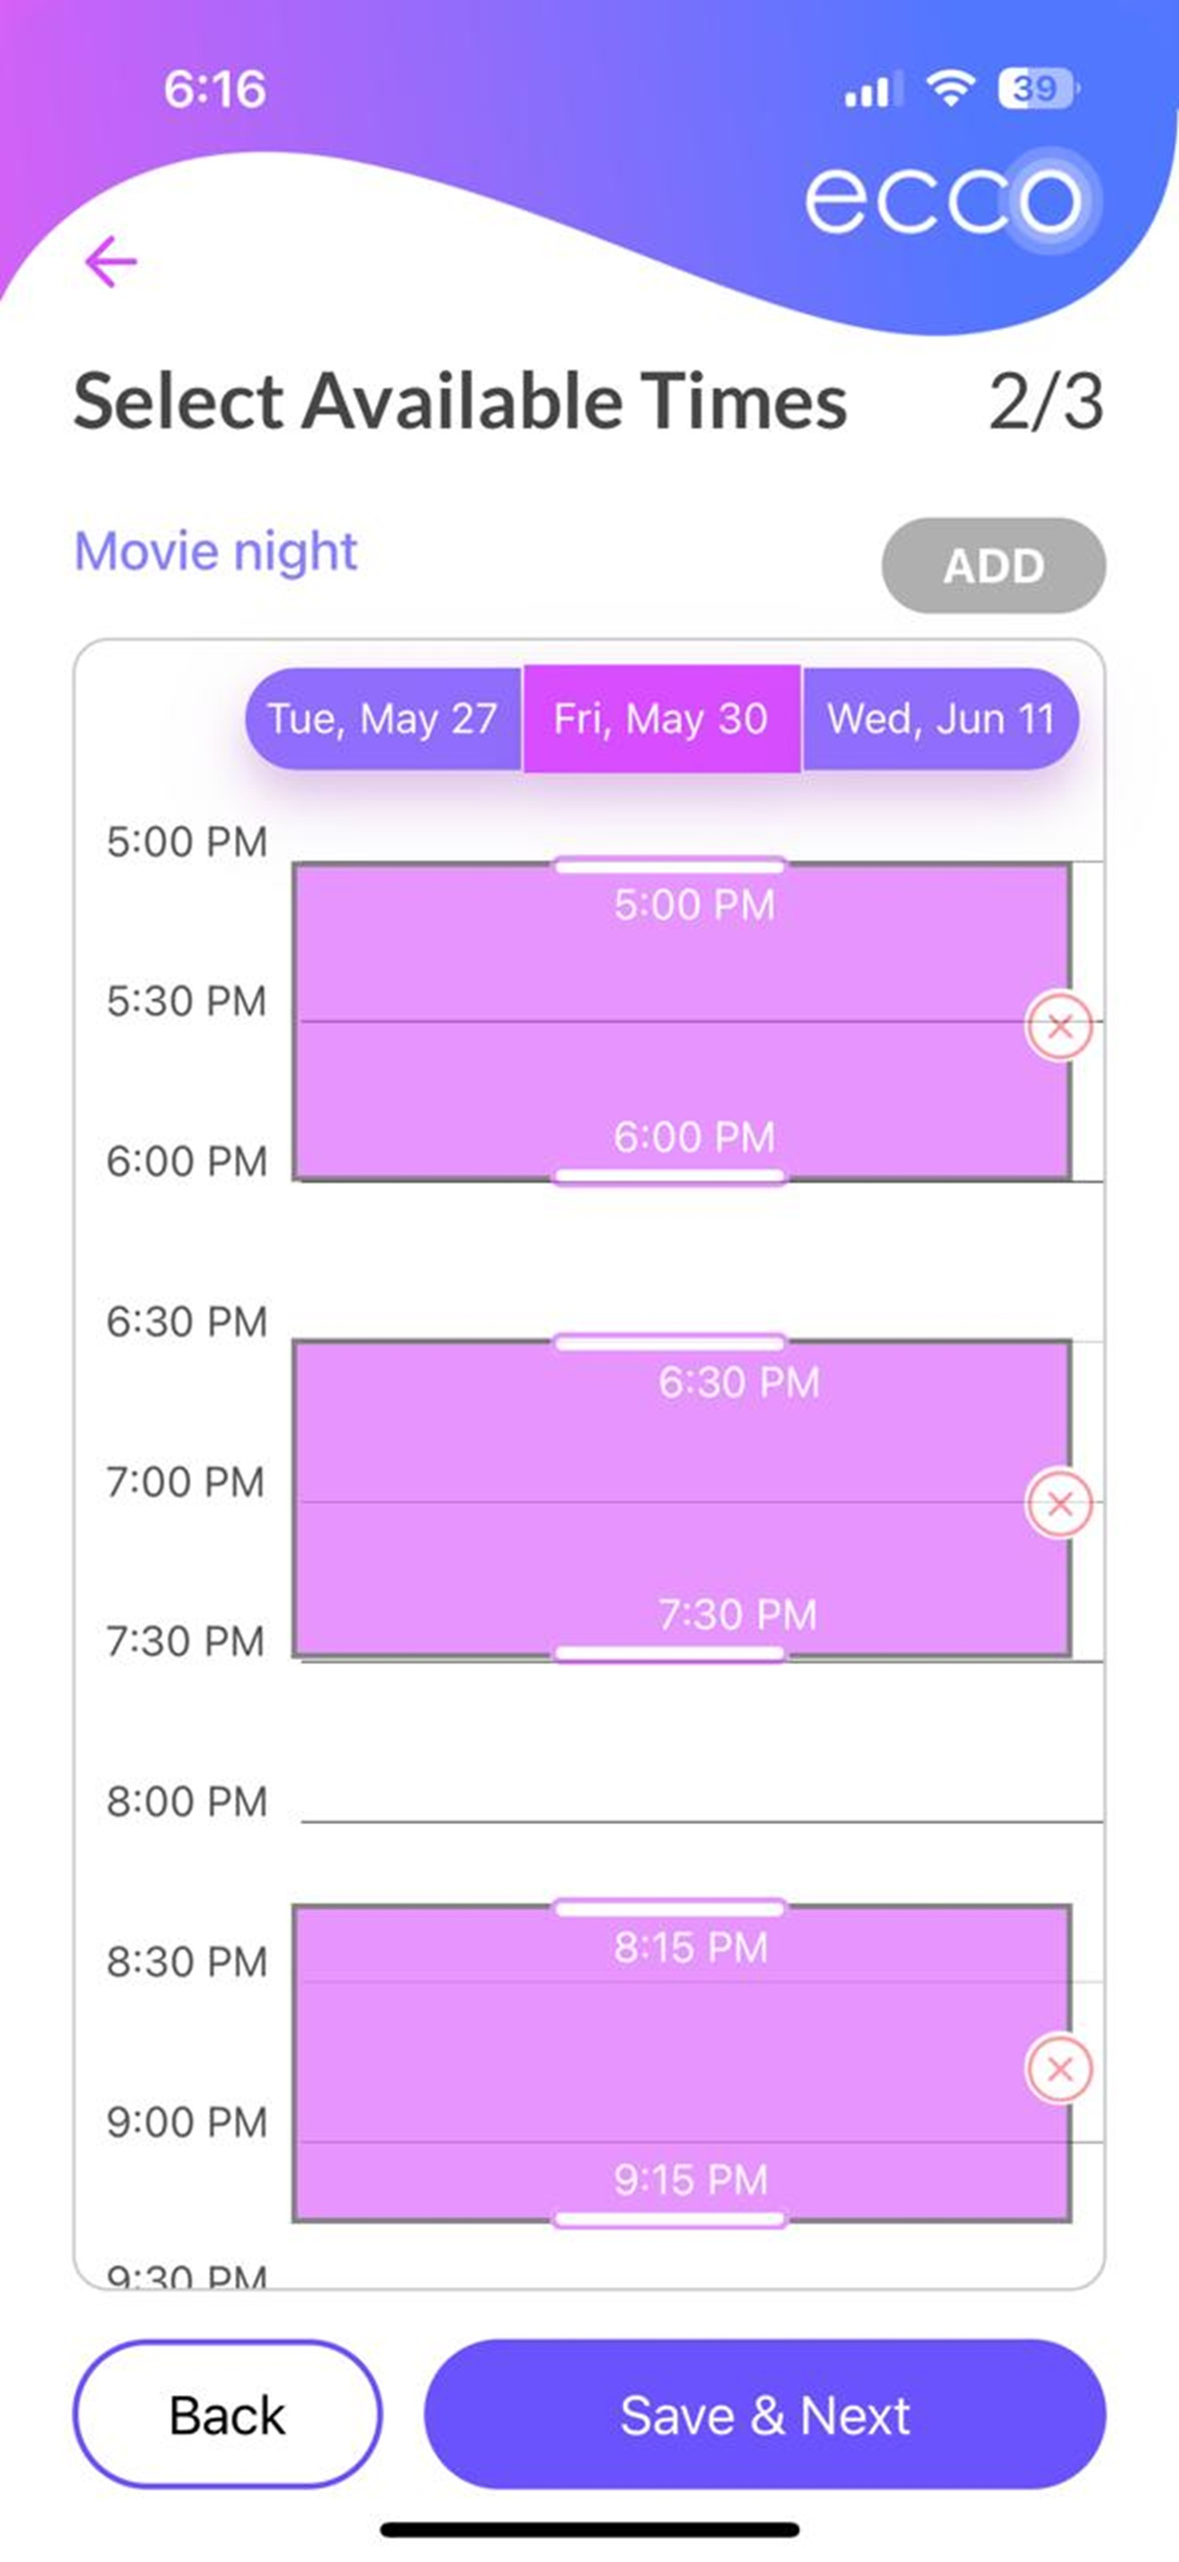
Task: Delete the 8:15 PM to 9:15 PM slot
Action: coord(1058,2070)
